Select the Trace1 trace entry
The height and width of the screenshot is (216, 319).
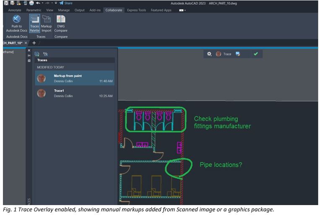(75, 93)
